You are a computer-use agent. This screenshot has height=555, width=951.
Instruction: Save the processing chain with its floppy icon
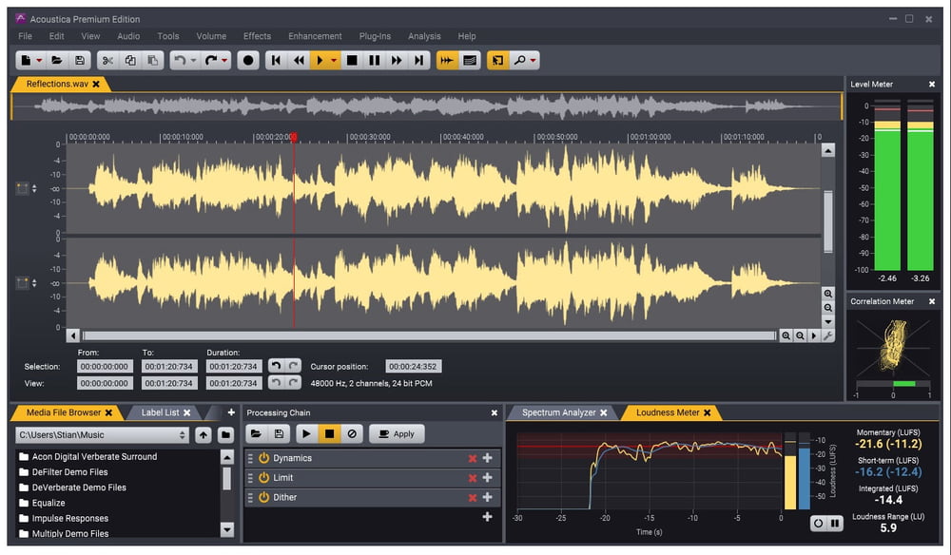(279, 433)
